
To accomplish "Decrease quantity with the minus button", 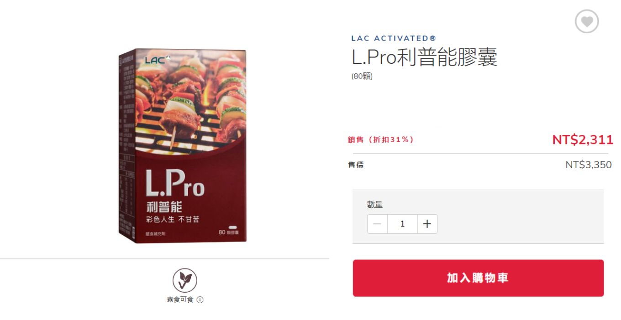I will click(x=377, y=224).
